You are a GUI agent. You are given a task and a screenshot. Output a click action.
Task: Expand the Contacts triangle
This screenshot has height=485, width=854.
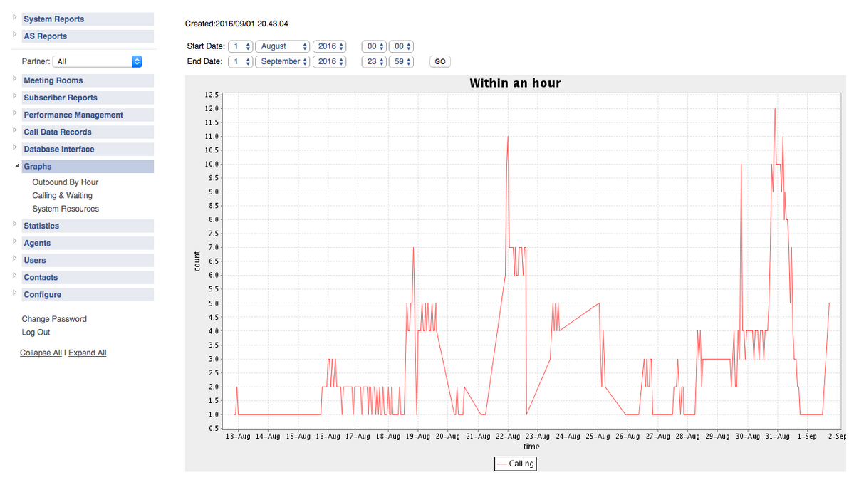(15, 276)
